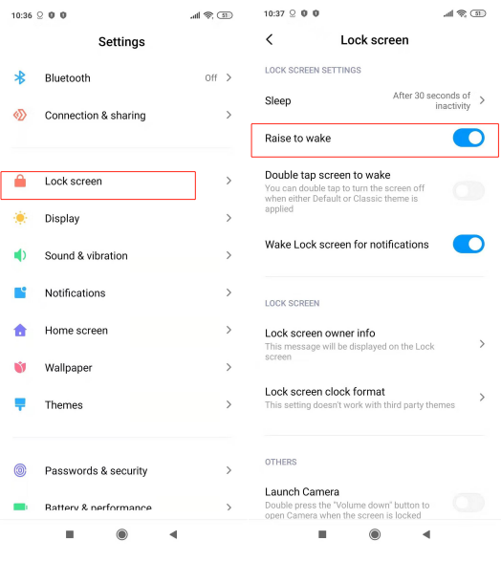Tap the Connection & sharing icon
Screen dimensions: 501x562
coord(20,115)
